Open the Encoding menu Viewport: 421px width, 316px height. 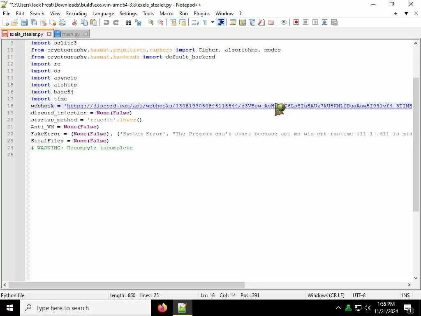point(76,14)
